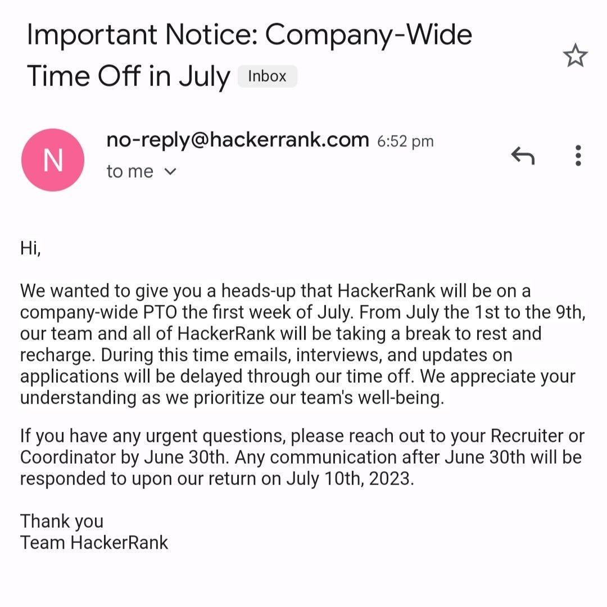Click the 'Hi,' greeting line

[30, 248]
